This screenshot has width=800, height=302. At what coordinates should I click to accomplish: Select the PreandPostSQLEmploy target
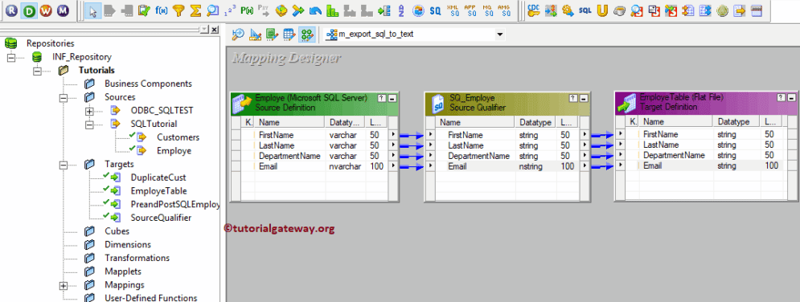point(175,204)
